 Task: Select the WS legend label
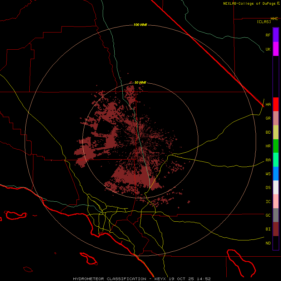268,174
